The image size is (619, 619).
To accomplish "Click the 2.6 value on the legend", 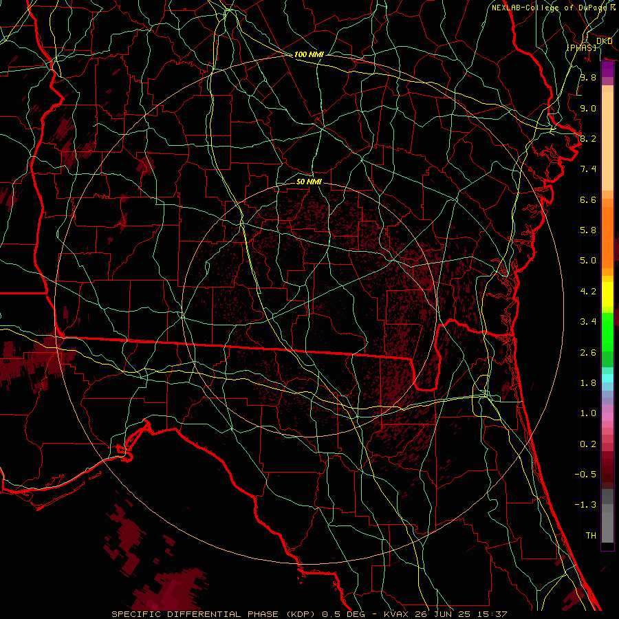I will click(588, 353).
